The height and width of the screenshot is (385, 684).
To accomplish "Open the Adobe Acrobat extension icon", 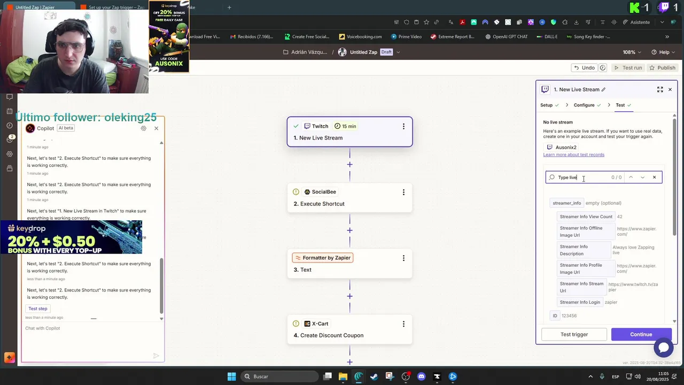I will 462,22.
